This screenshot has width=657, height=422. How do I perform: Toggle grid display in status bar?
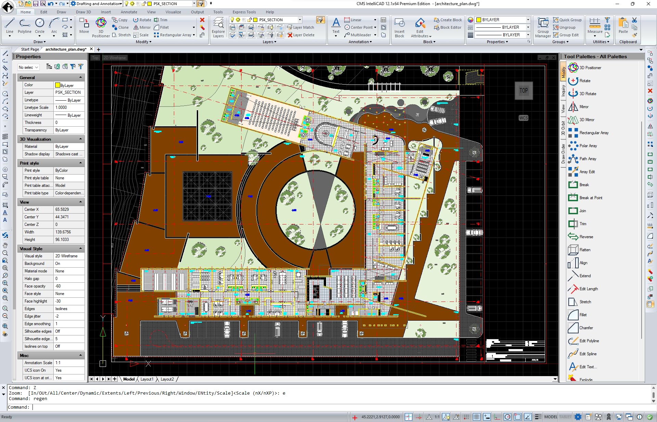[476, 417]
